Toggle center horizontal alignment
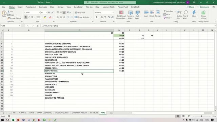The width and height of the screenshot is (217, 122). (61, 17)
